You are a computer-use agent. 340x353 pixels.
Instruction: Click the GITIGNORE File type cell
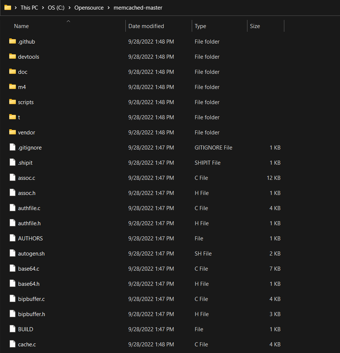coord(214,148)
